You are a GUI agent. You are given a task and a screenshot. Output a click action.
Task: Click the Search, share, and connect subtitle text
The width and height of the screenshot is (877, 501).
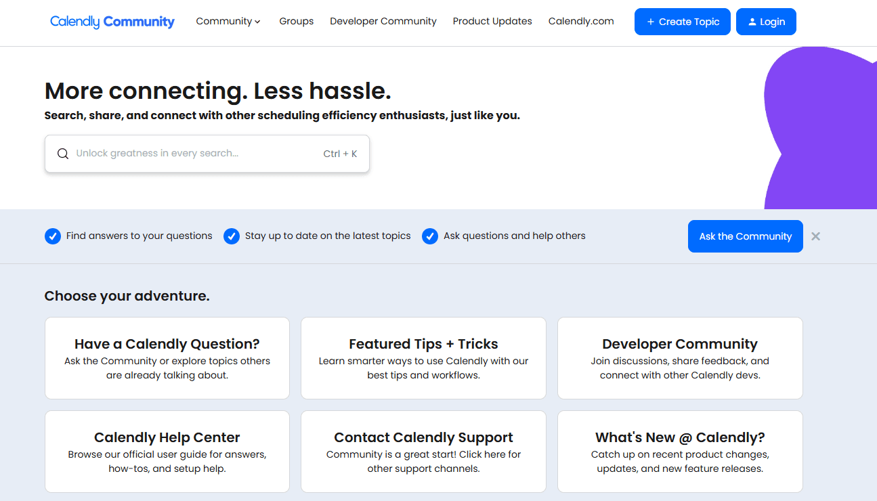pyautogui.click(x=282, y=116)
